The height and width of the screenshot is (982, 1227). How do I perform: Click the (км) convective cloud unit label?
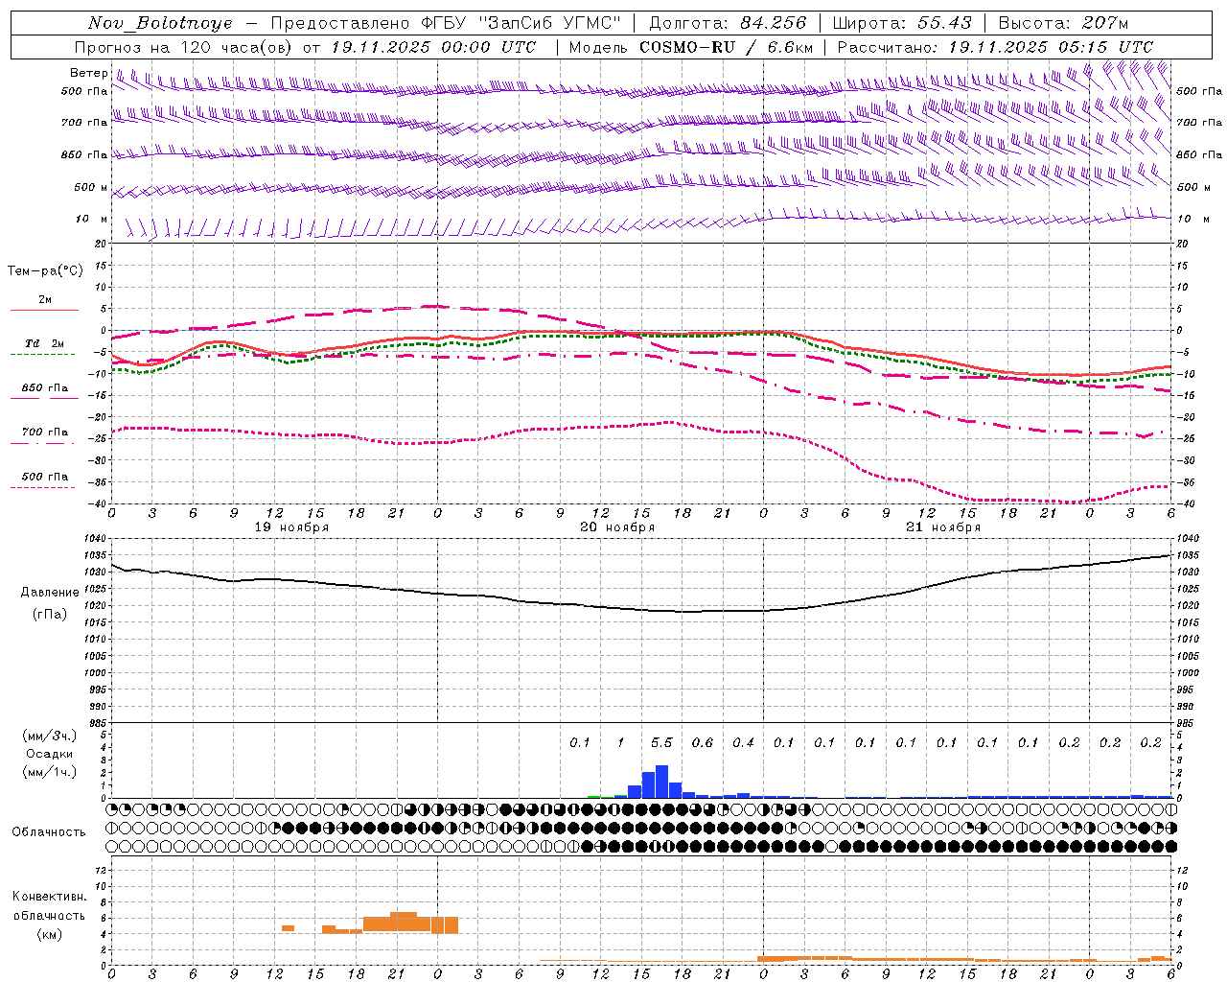point(50,935)
